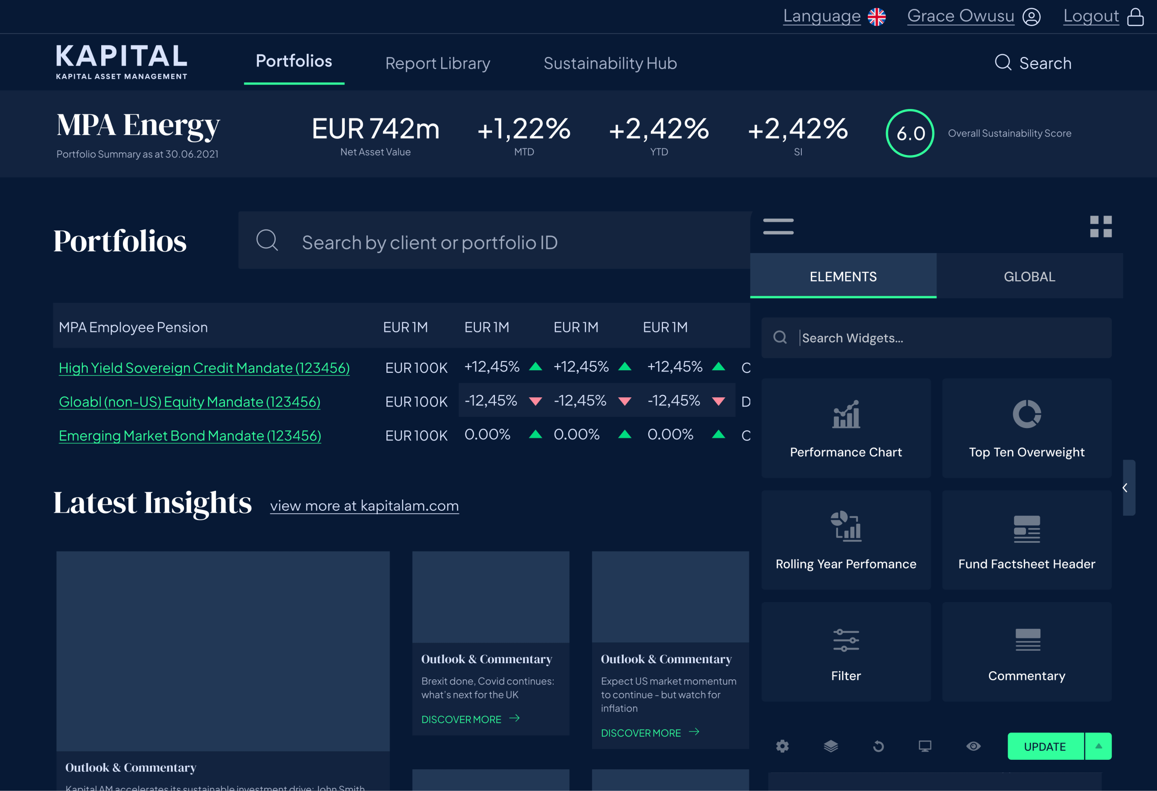This screenshot has height=791, width=1157.
Task: Click DISCOVER MORE under US market article
Action: point(650,733)
